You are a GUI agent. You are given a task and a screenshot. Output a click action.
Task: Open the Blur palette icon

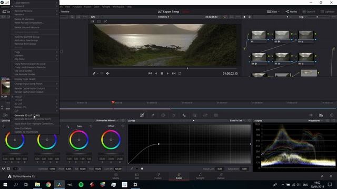[x=184, y=115]
